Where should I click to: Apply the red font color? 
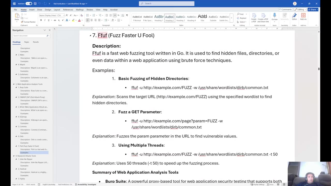point(79,20)
